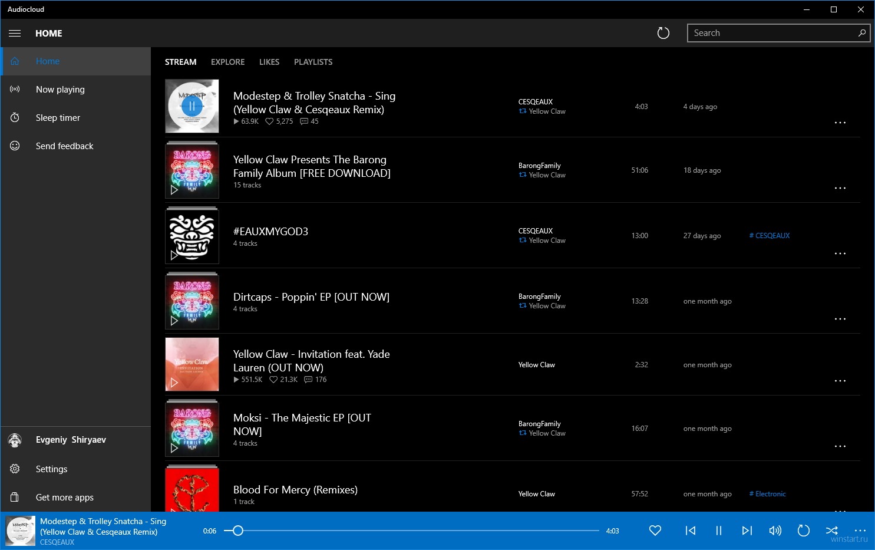This screenshot has height=550, width=875.
Task: Open Now playing from the sidebar
Action: coord(75,90)
